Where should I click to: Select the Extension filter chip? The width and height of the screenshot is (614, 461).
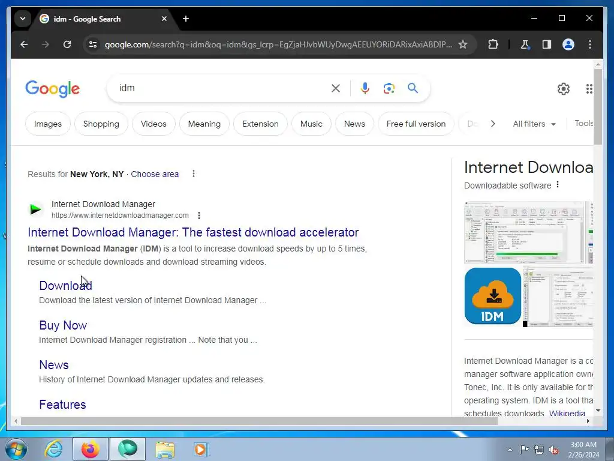coord(260,124)
